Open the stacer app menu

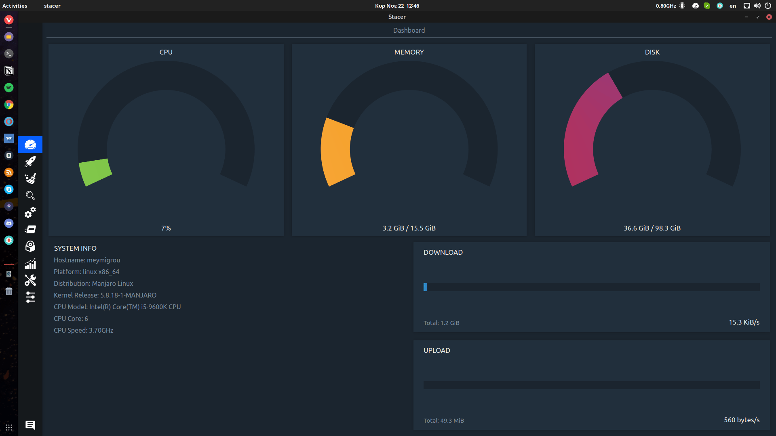point(52,6)
